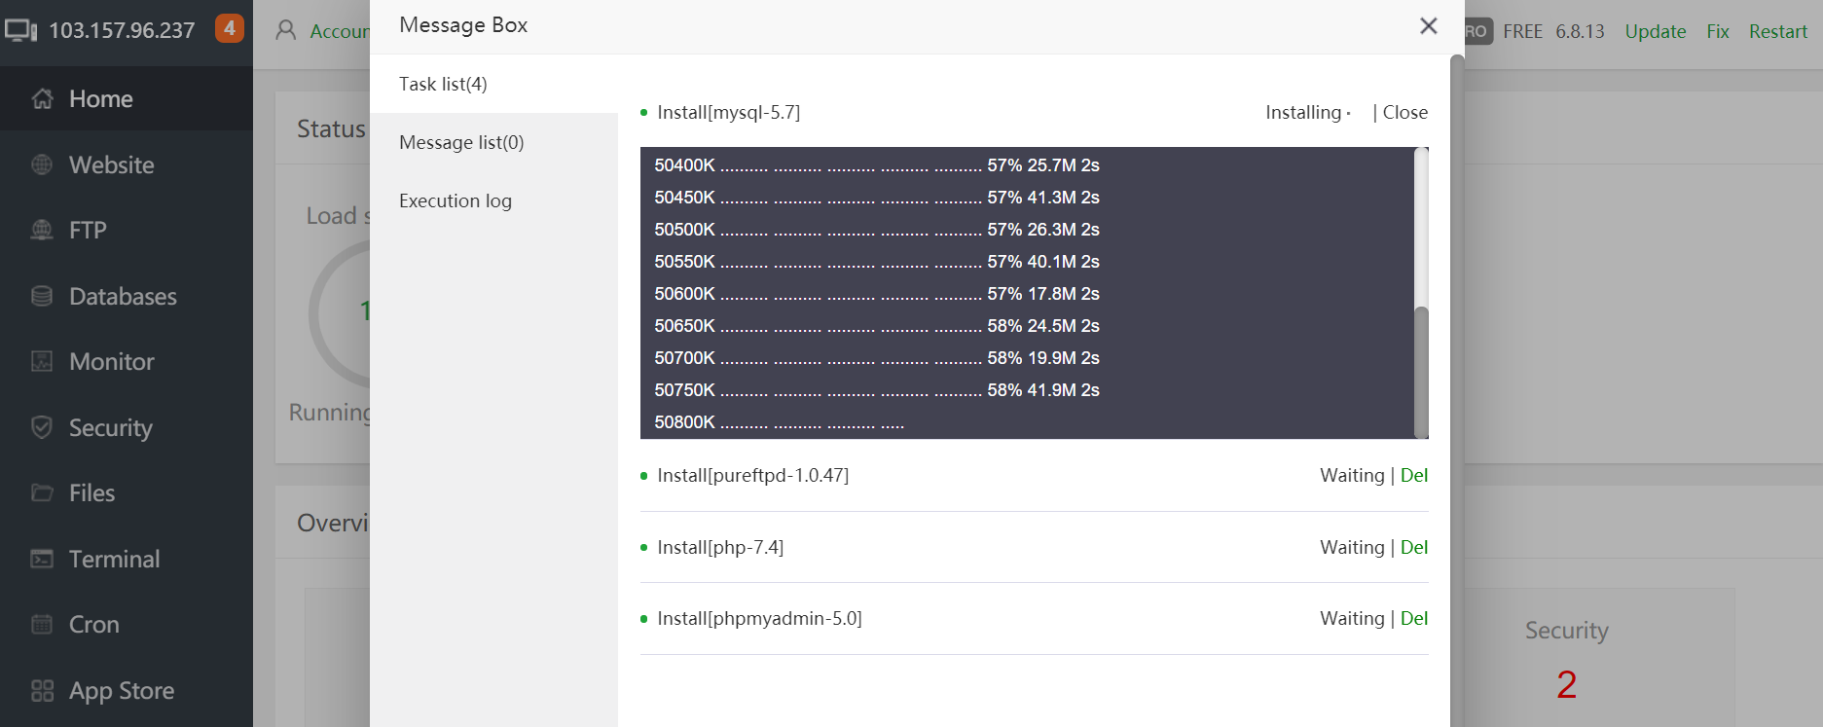The height and width of the screenshot is (727, 1823).
Task: Click the Monitor chart icon
Action: point(42,361)
